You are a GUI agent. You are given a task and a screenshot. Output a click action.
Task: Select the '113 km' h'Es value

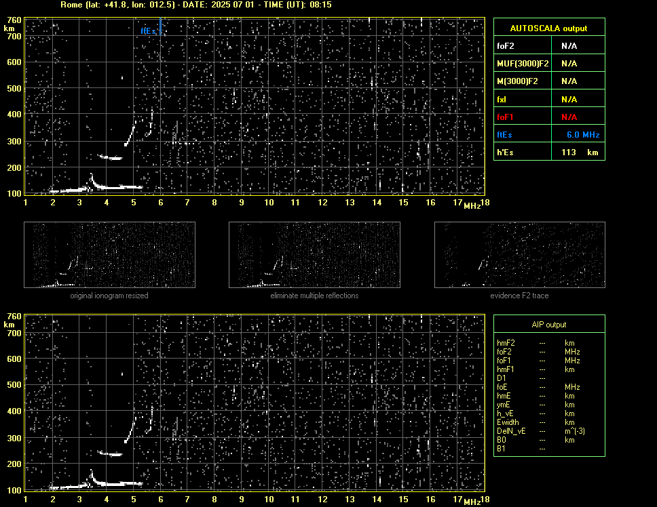(x=580, y=153)
